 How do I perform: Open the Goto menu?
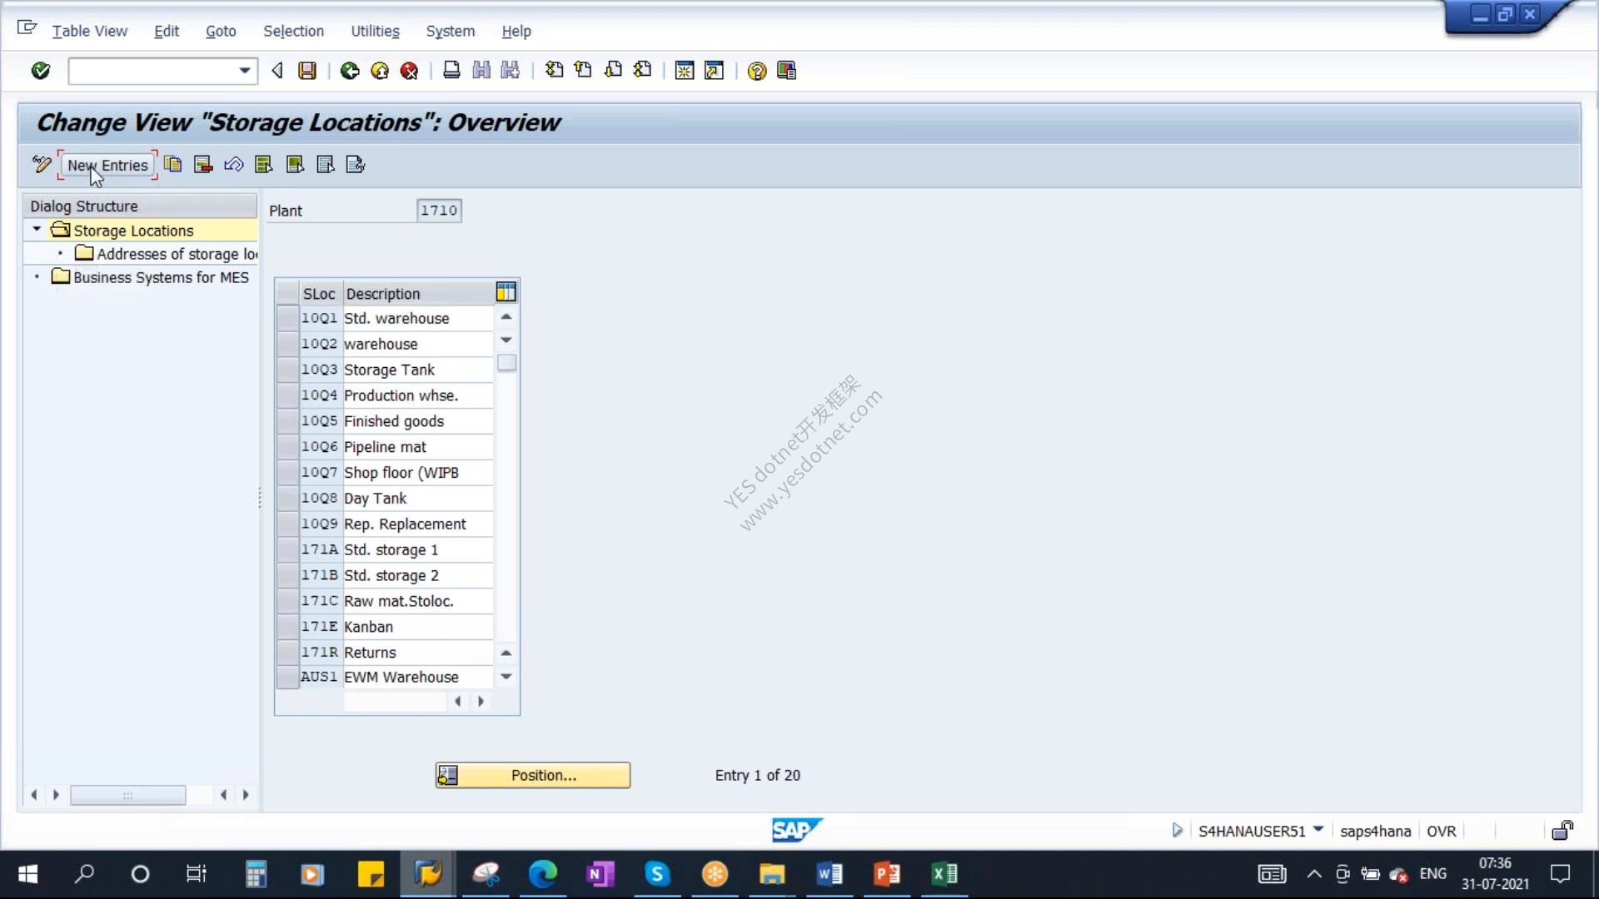click(221, 31)
